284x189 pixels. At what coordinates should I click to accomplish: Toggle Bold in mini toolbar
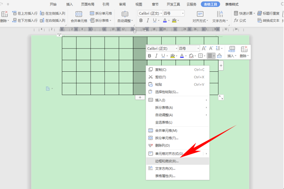tap(150, 56)
